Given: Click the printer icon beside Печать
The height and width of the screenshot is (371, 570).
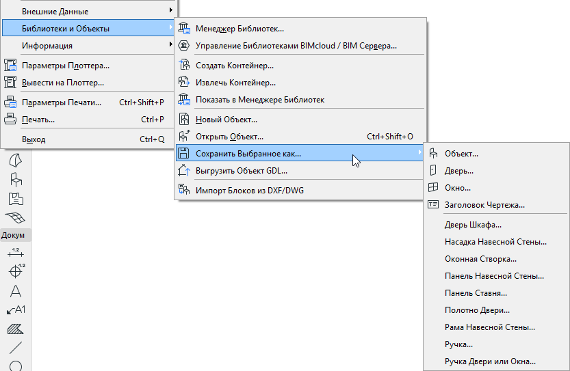Looking at the screenshot, I should pyautogui.click(x=10, y=120).
